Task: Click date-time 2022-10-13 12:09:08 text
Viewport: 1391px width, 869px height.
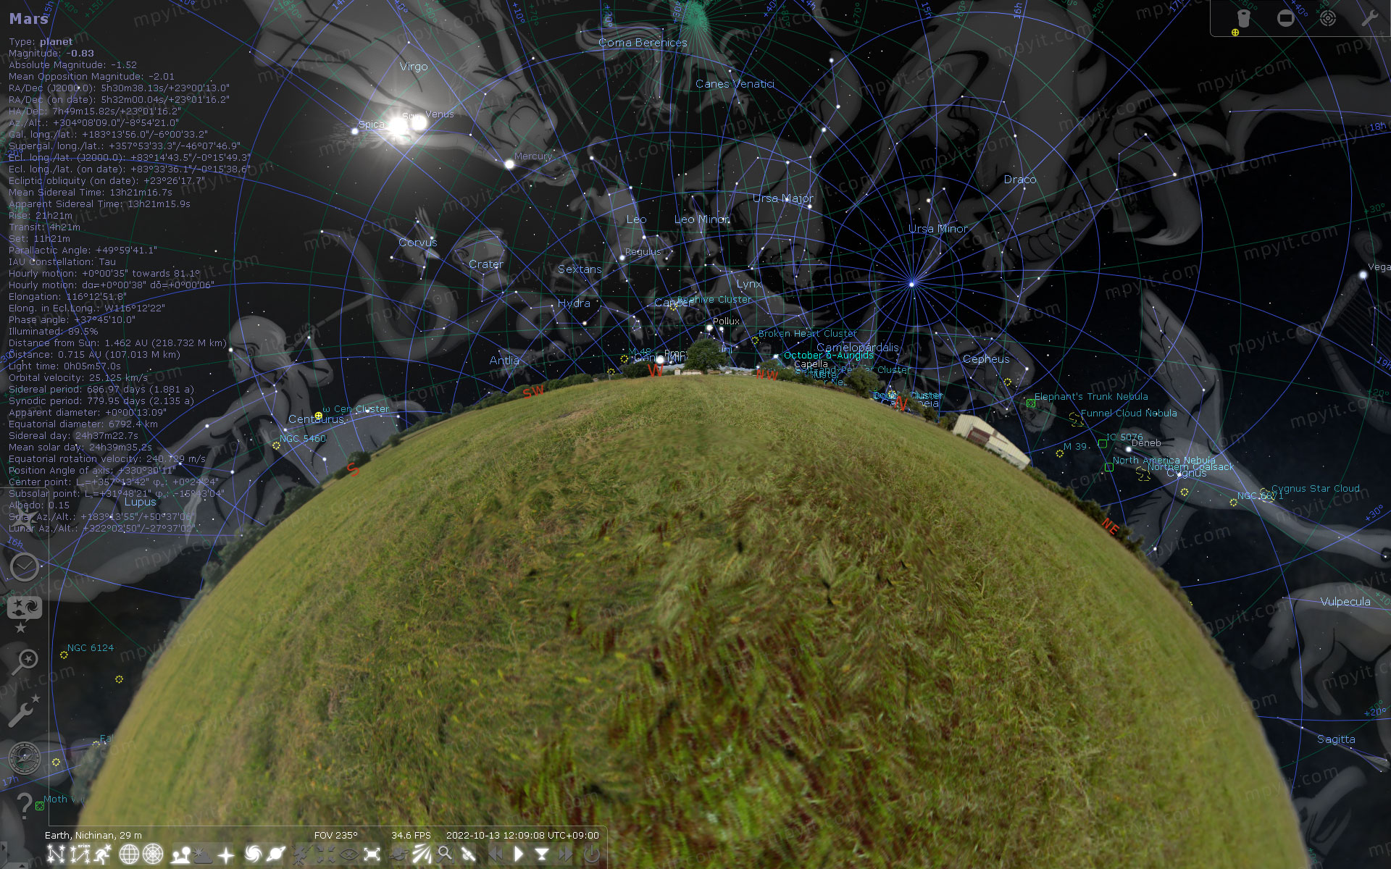Action: click(522, 835)
